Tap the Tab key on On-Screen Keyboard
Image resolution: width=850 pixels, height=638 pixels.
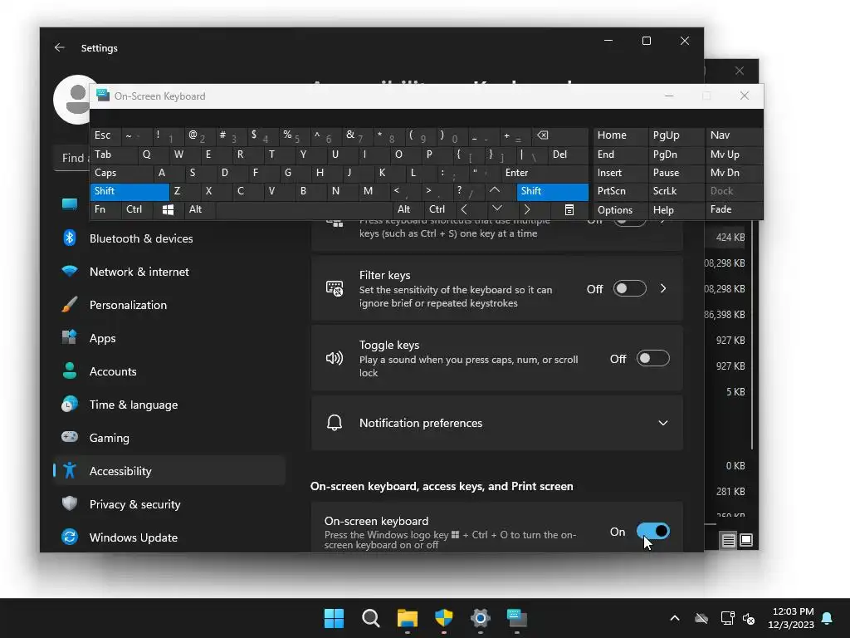tap(114, 155)
